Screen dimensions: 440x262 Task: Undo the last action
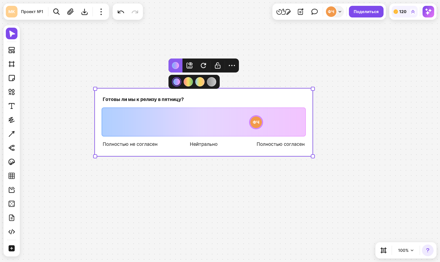click(x=121, y=12)
